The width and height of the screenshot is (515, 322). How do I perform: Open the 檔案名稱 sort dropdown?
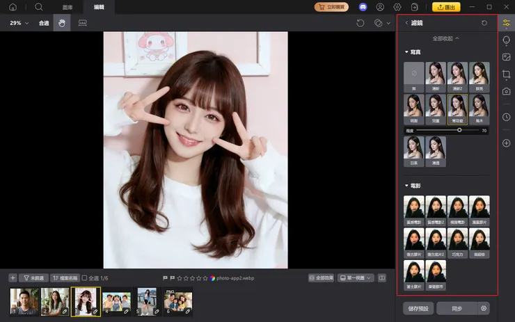pyautogui.click(x=65, y=278)
